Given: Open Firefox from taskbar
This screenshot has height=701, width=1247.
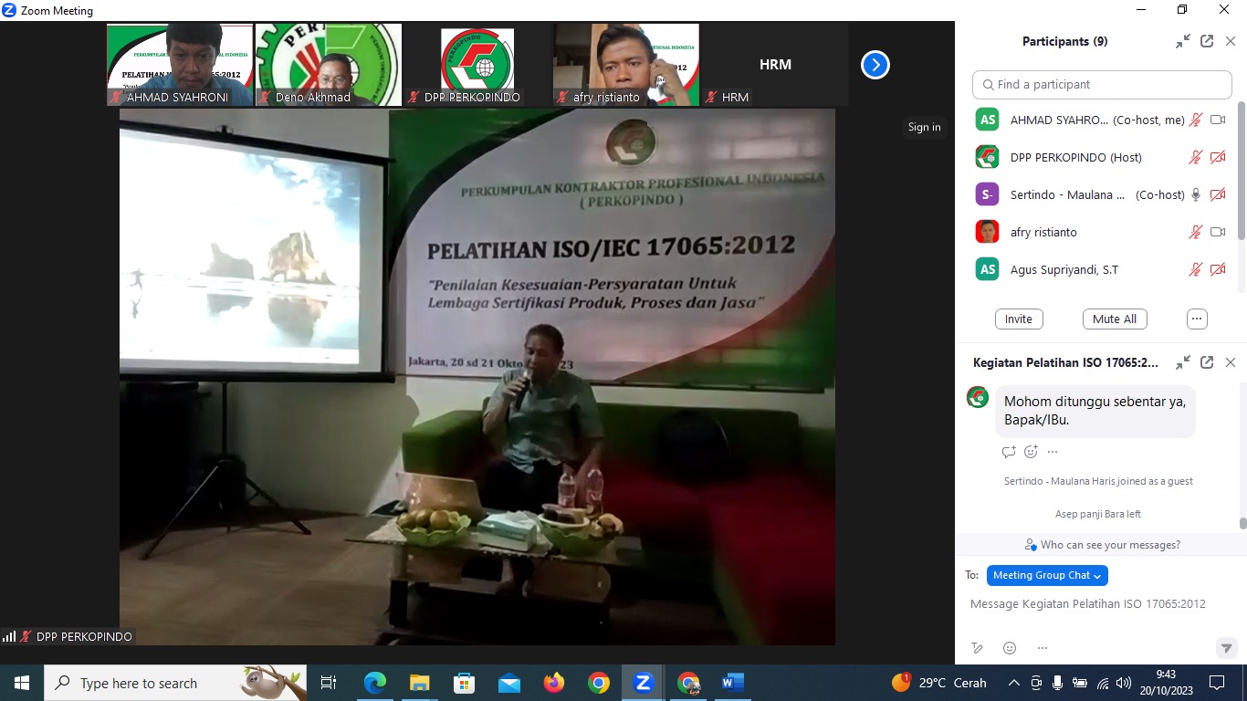Looking at the screenshot, I should click(x=553, y=683).
